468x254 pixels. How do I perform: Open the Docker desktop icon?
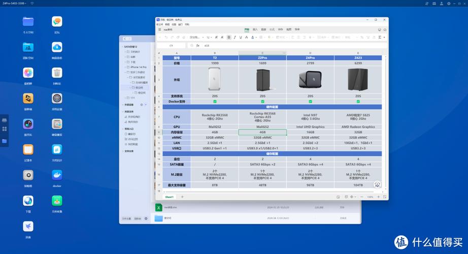coord(57,175)
